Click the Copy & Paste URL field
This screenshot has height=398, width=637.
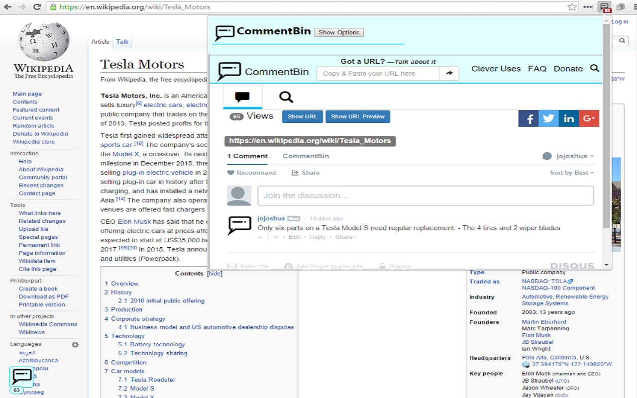378,73
